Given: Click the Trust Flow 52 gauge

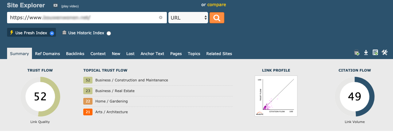Looking at the screenshot, I should (x=40, y=97).
